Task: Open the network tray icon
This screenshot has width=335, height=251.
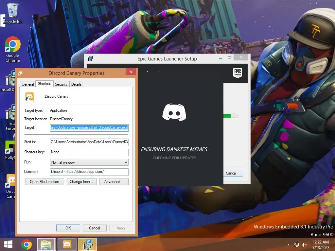Action: (296, 245)
